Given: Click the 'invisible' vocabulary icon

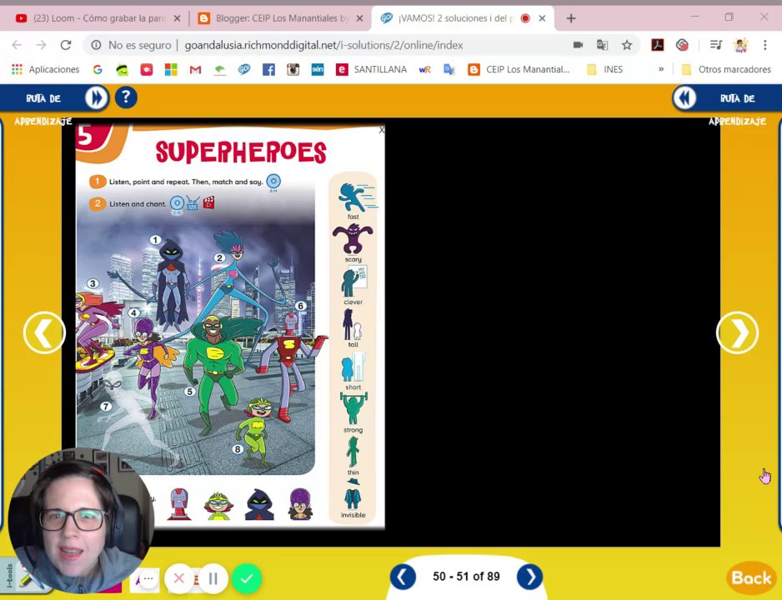Looking at the screenshot, I should [x=353, y=494].
